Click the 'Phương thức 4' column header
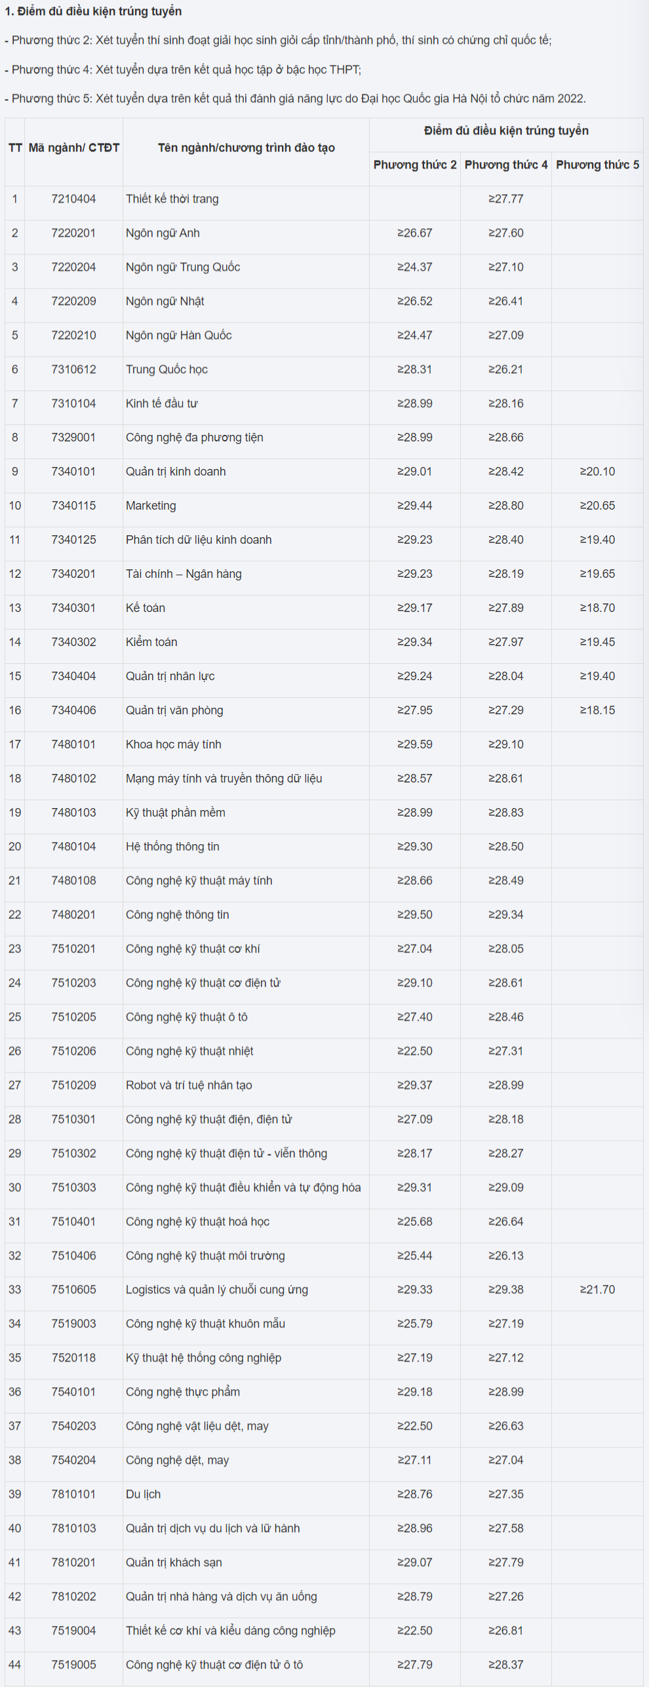Screen dimensions: 649x1687 point(505,165)
